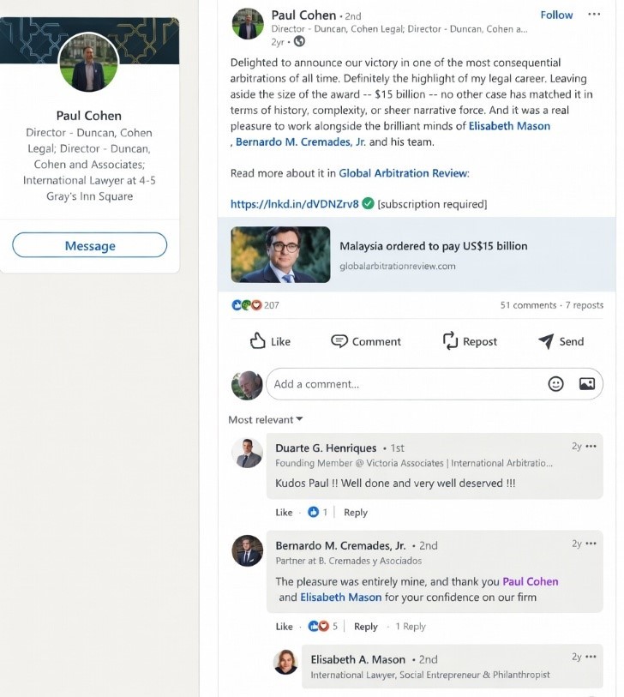Click Reply under Duarte G. Henriques comment
The image size is (624, 697).
point(356,512)
